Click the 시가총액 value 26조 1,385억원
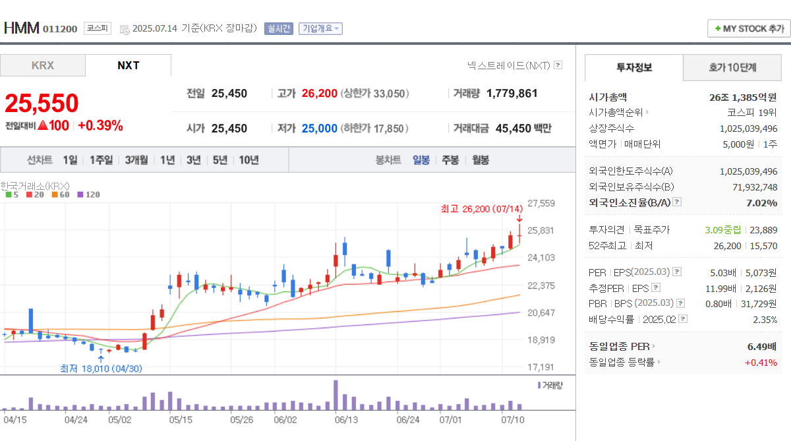 tap(744, 97)
